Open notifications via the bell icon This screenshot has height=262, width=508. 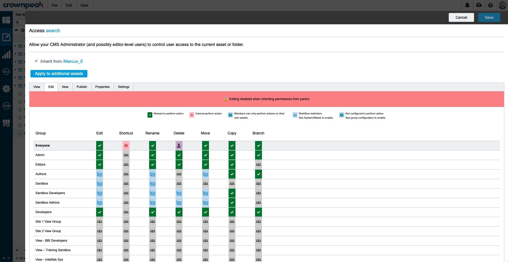pos(467,5)
